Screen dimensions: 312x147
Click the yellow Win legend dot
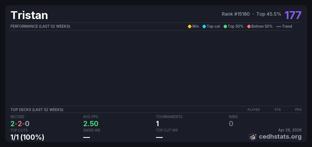coord(190,26)
